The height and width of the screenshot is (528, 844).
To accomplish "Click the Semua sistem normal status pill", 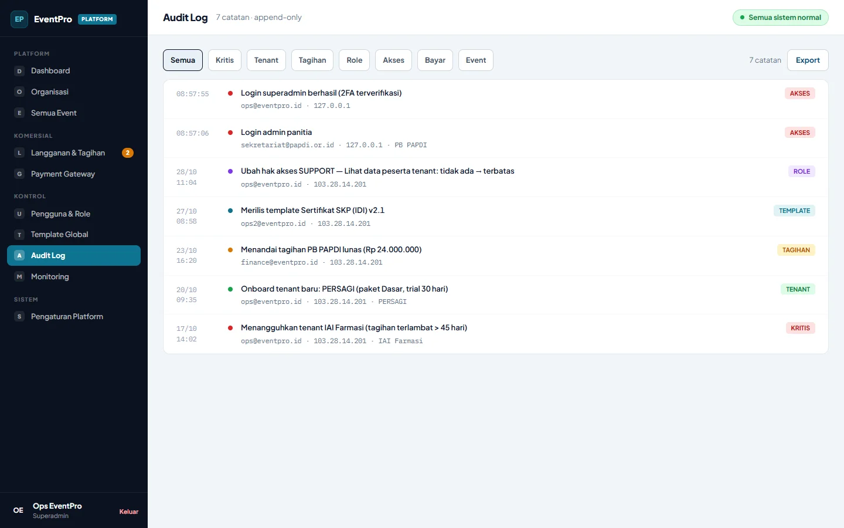I will pyautogui.click(x=781, y=18).
